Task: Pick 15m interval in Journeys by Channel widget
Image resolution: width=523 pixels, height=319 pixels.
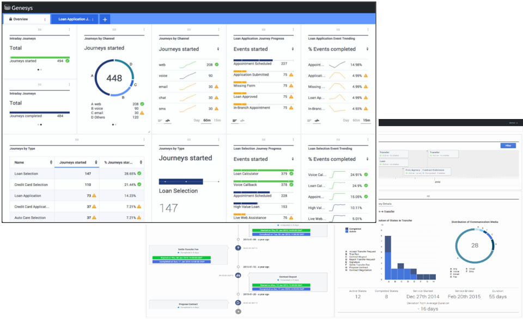Action: click(x=217, y=121)
